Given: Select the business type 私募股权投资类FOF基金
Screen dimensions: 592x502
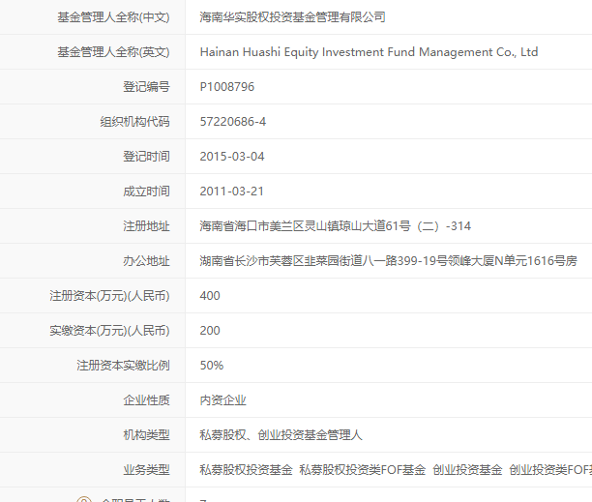Looking at the screenshot, I should pyautogui.click(x=363, y=470).
